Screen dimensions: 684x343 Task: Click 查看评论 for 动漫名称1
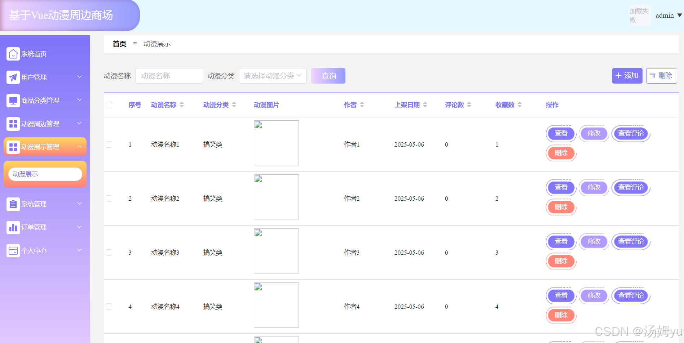[x=631, y=133]
